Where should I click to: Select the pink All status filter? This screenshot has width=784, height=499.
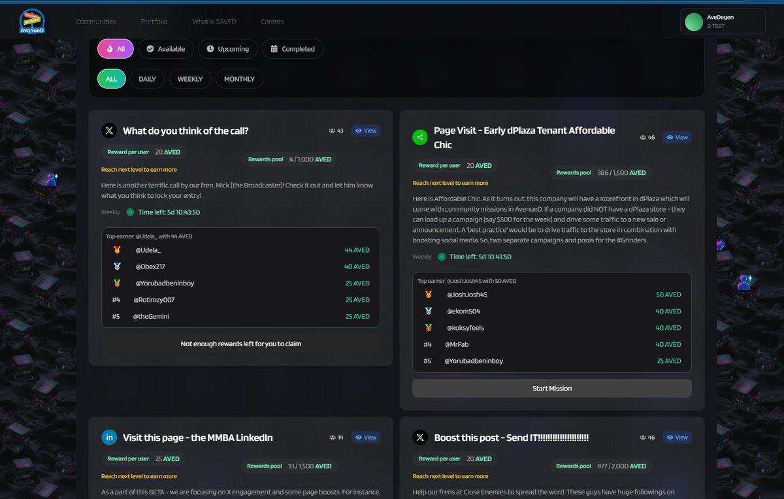point(116,49)
